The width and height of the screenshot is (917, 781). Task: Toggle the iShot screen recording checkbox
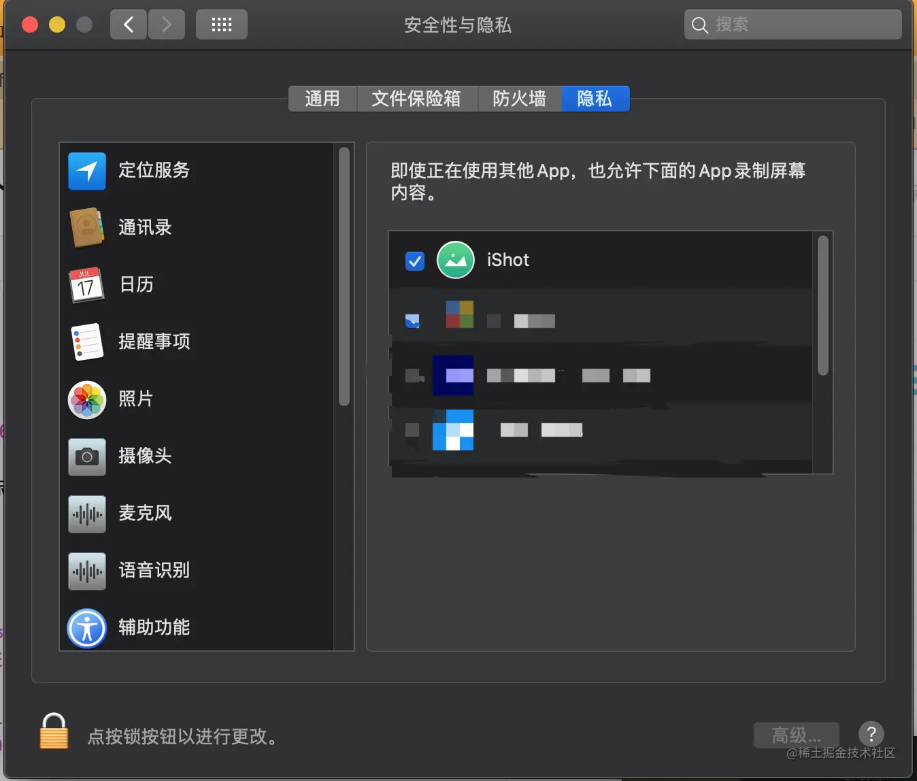pos(415,261)
